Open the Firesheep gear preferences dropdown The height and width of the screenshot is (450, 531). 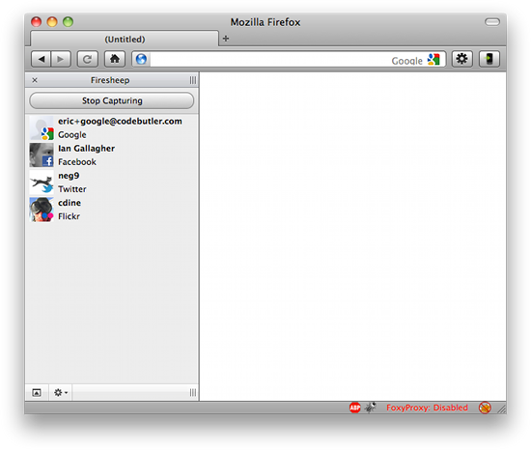pos(61,392)
